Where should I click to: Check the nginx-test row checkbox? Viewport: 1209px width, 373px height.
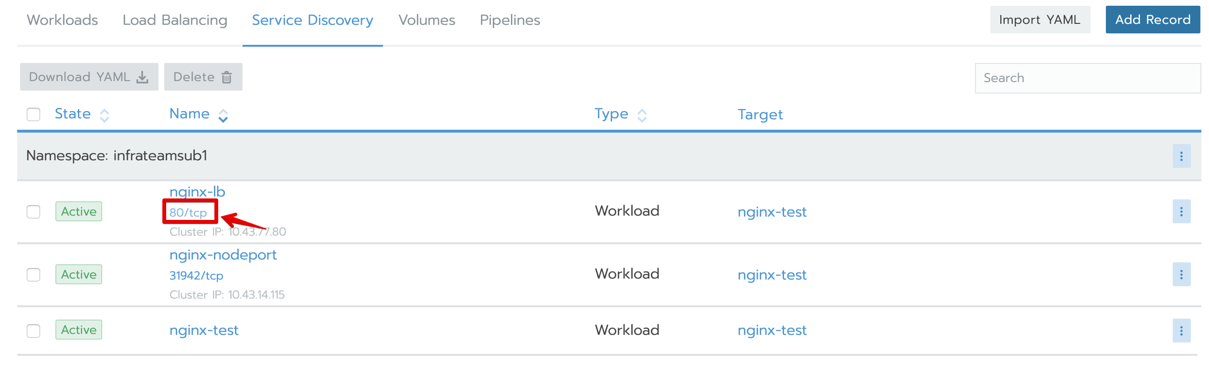point(33,331)
